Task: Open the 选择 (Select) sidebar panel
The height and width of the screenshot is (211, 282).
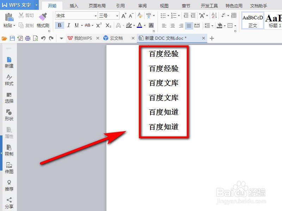Action: [9, 98]
